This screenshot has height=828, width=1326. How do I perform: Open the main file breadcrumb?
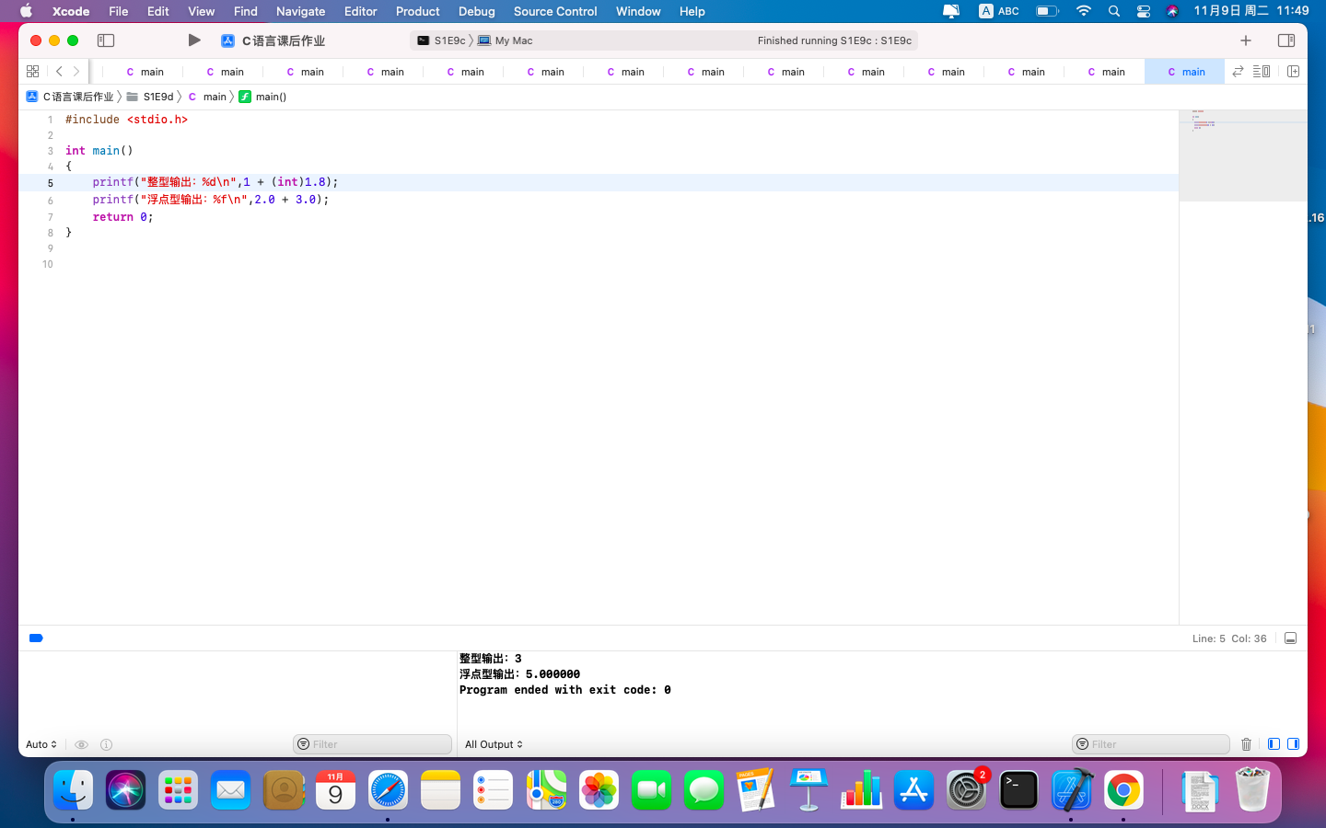point(206,97)
